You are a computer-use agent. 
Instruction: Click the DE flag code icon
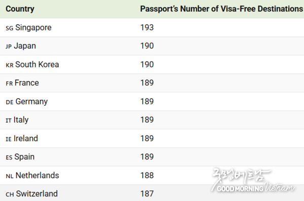[x=10, y=102]
